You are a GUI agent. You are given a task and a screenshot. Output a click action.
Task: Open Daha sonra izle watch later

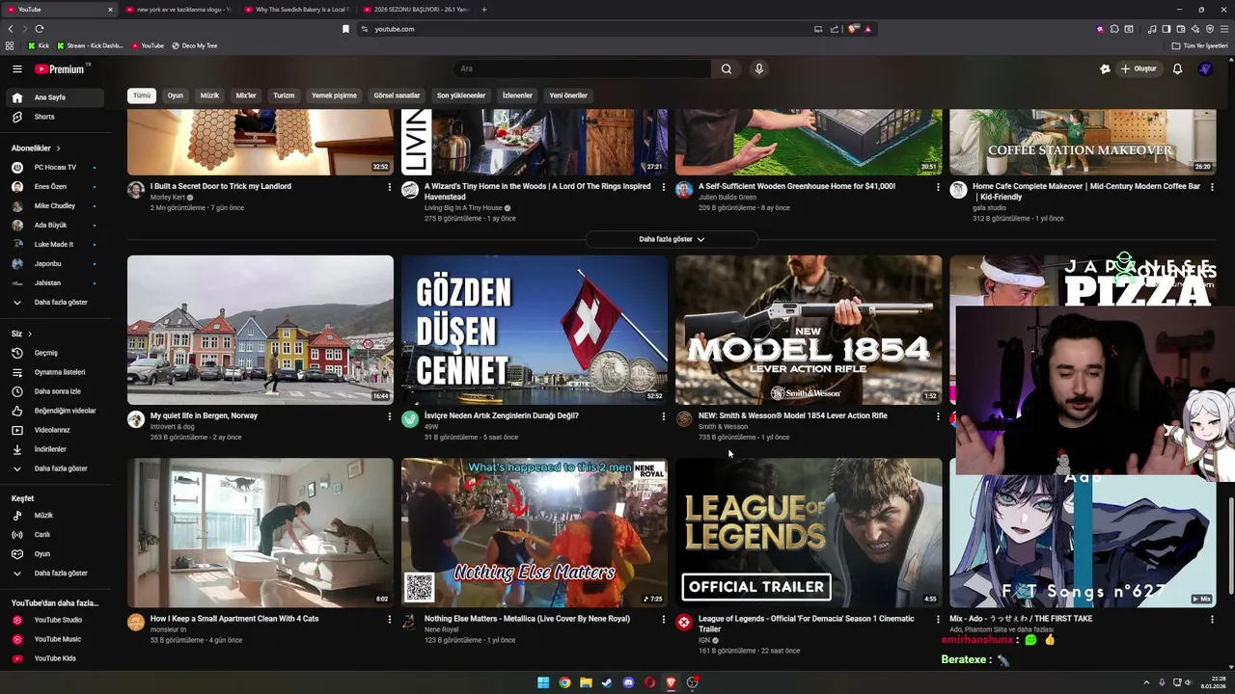coord(53,391)
